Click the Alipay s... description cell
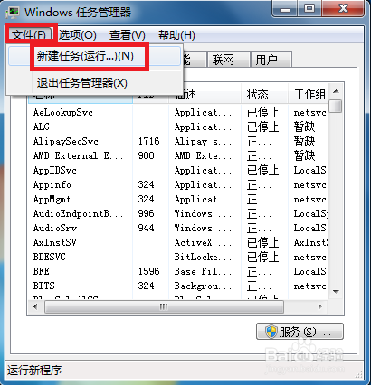 [x=203, y=141]
